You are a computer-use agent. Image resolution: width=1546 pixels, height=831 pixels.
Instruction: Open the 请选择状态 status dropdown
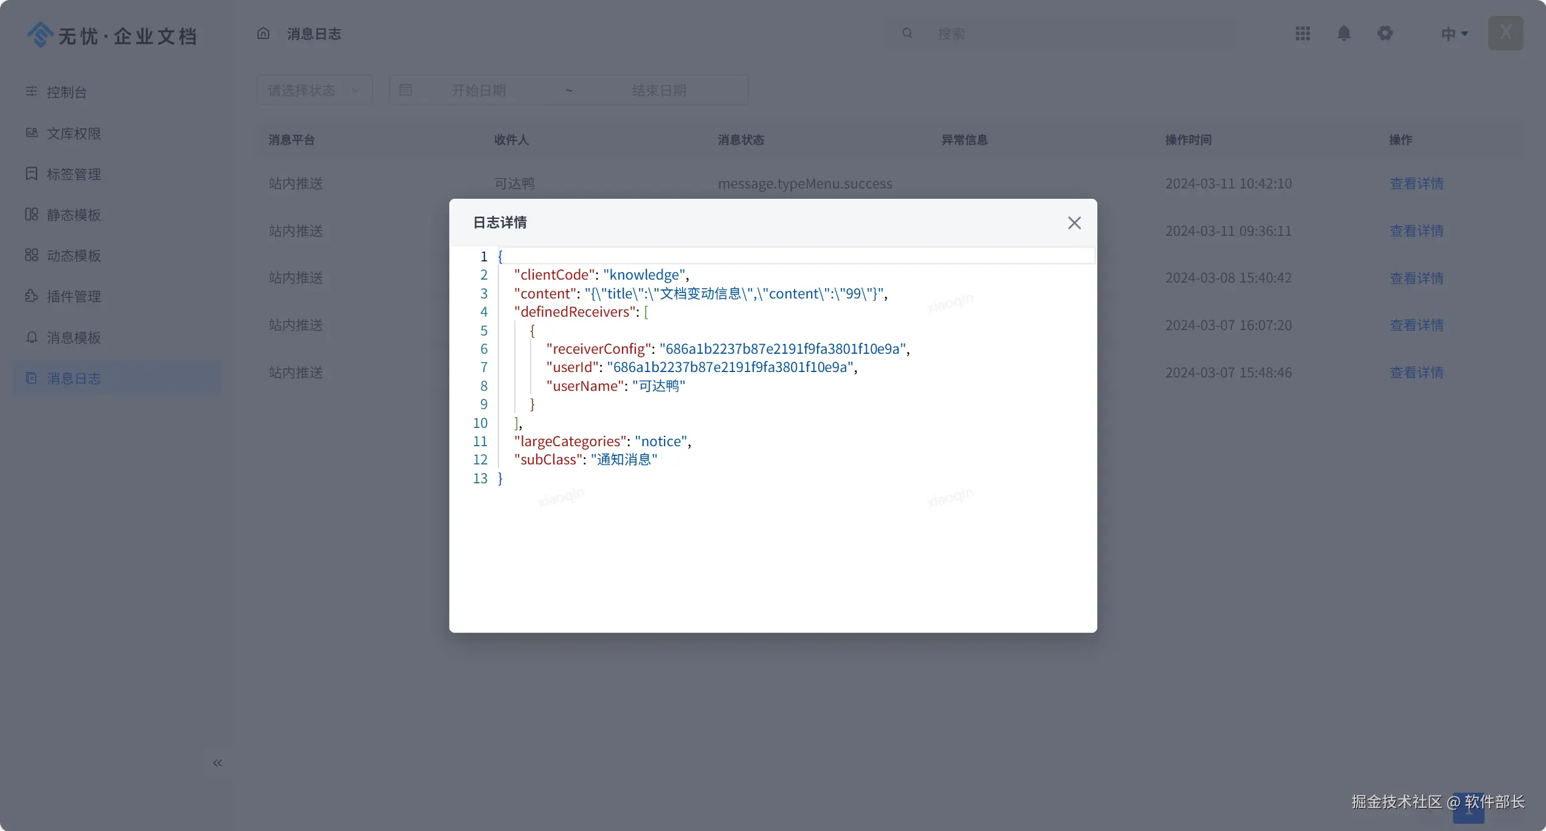coord(314,90)
